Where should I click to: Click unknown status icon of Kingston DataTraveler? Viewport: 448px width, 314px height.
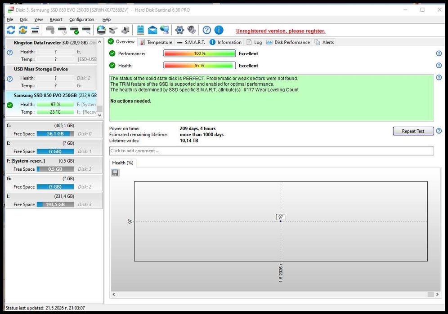10,53
